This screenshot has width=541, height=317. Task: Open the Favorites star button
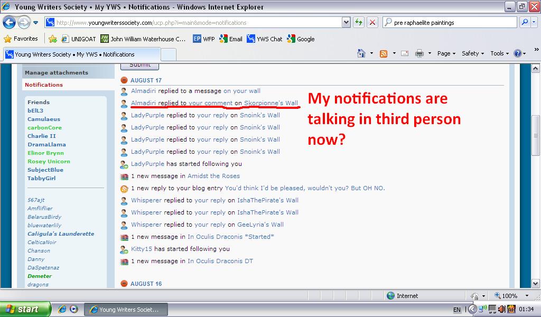click(21, 39)
